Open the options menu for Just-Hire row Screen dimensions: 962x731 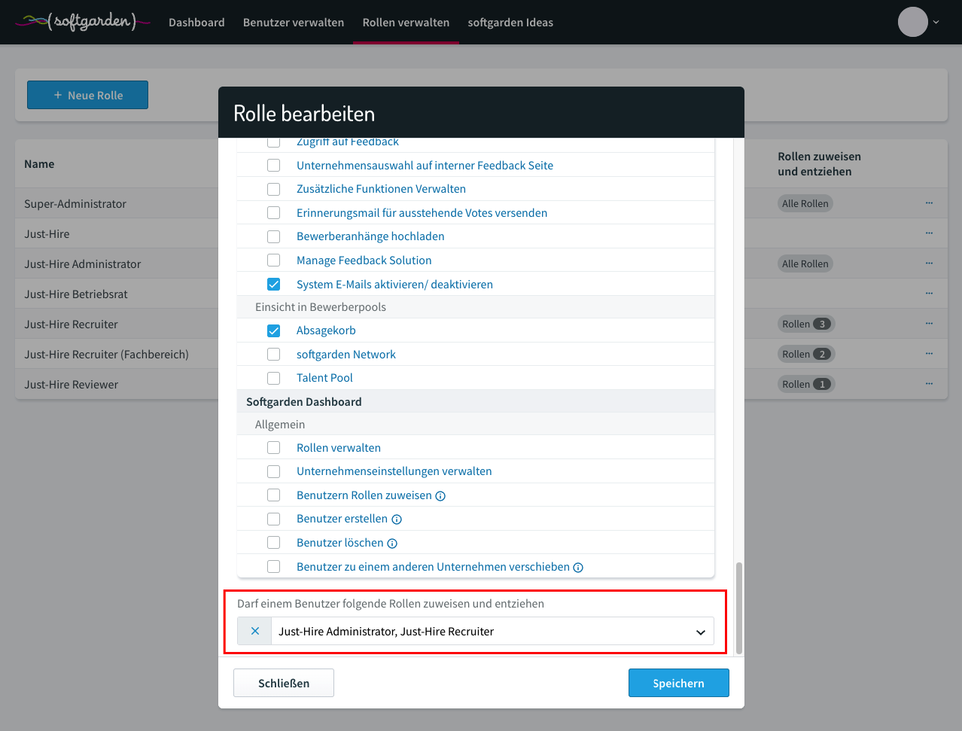(x=929, y=233)
